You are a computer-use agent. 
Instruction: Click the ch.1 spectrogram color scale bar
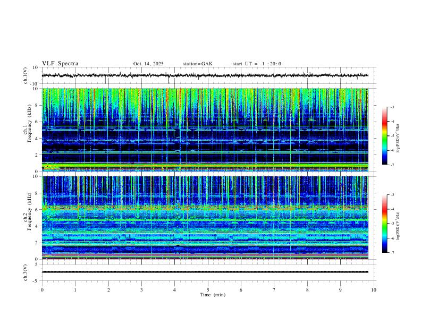coord(384,136)
